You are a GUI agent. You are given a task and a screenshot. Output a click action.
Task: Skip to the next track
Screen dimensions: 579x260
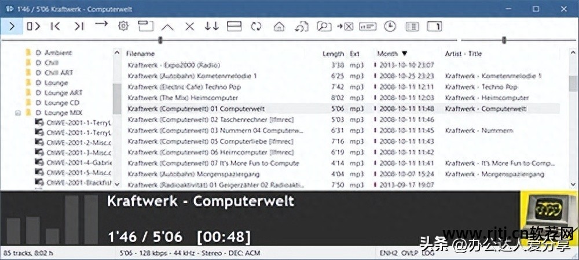click(x=79, y=26)
